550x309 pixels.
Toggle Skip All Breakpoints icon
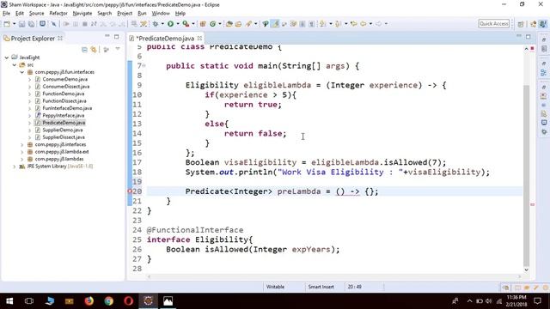[x=53, y=24]
